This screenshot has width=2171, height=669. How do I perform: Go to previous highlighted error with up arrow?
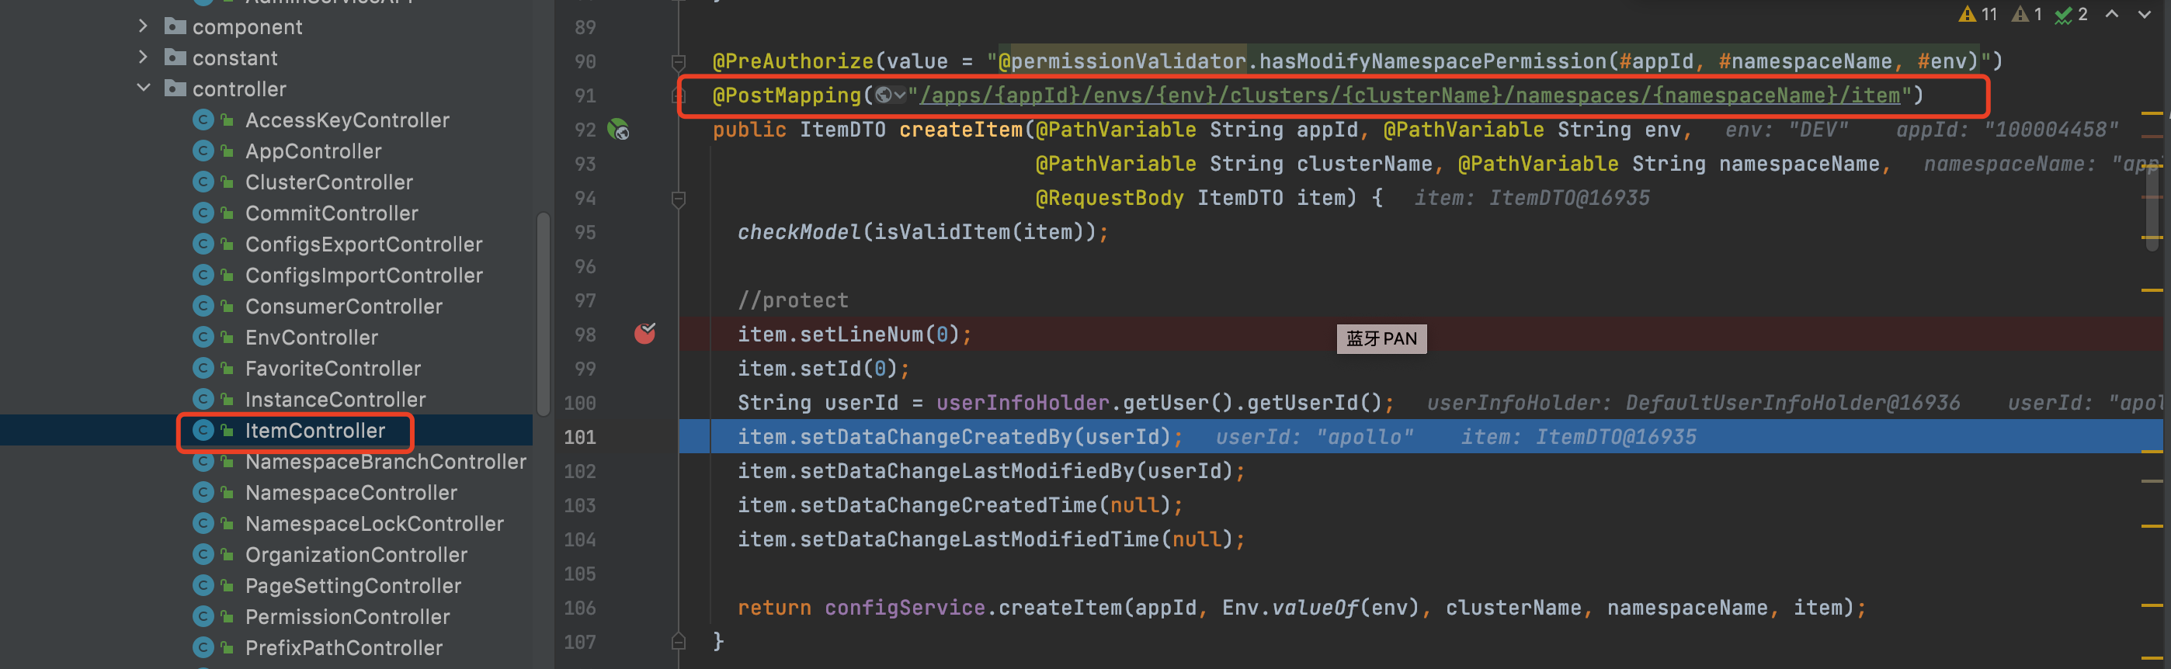[x=2111, y=14]
